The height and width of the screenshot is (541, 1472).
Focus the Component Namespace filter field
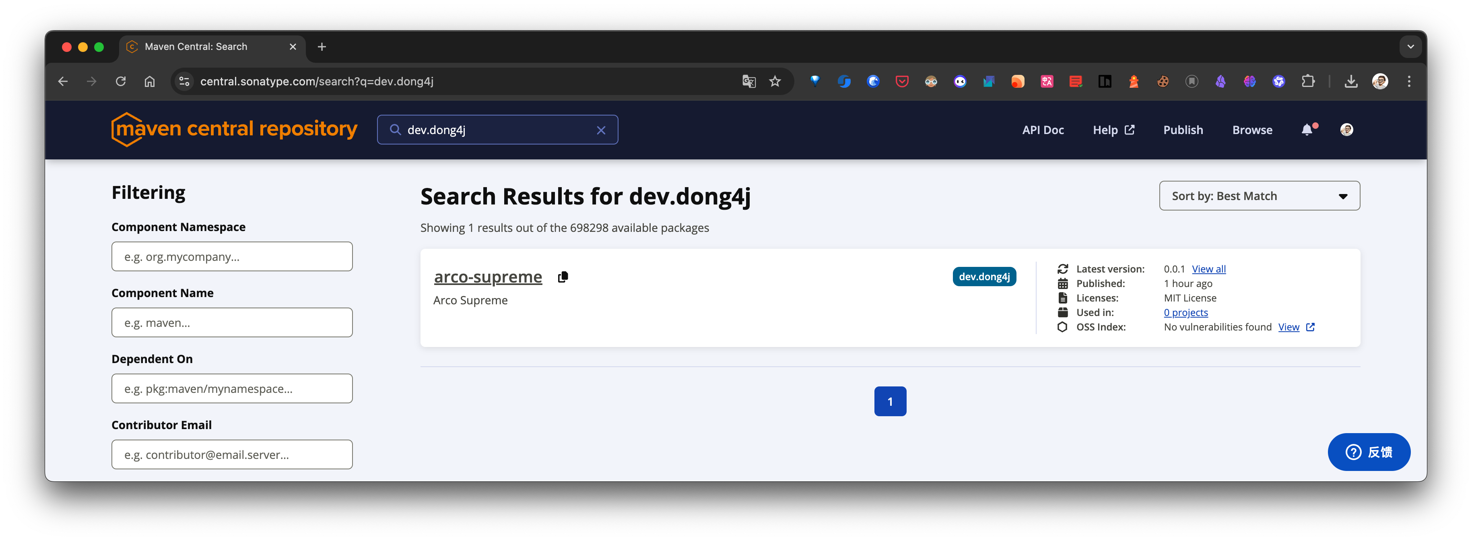(231, 256)
